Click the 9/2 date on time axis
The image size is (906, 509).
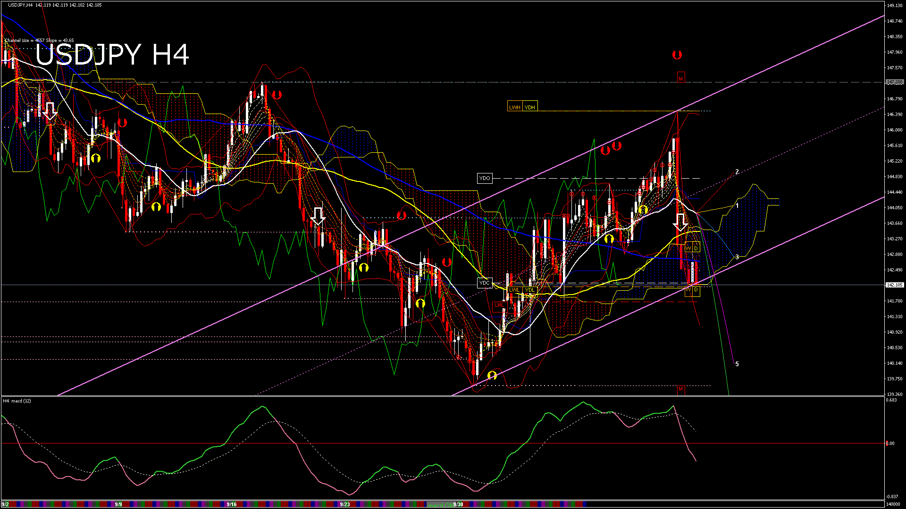[x=5, y=504]
